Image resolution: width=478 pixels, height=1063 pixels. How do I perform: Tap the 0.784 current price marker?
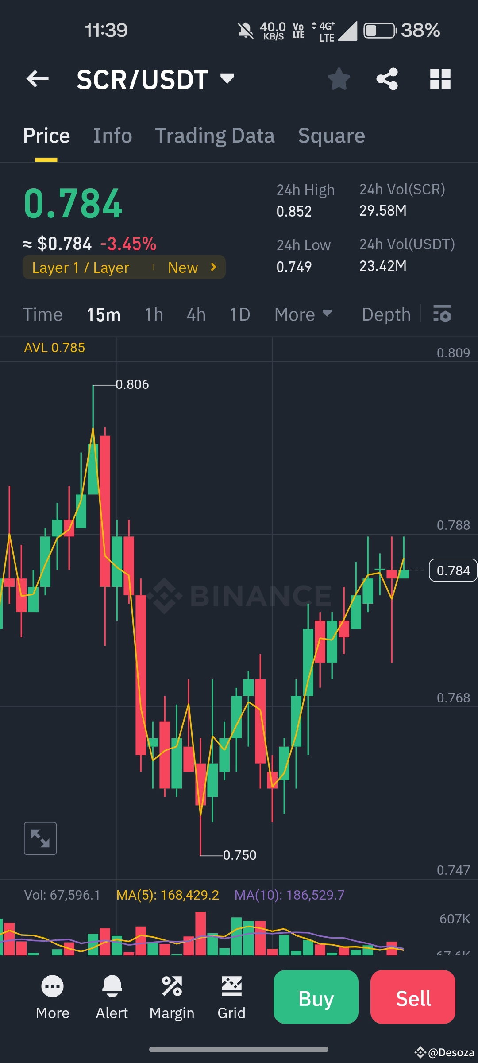coord(452,570)
